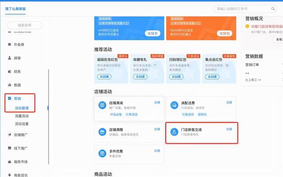Click 去创建 under 收藏有礼
The width and height of the screenshot is (283, 177).
coord(140,77)
